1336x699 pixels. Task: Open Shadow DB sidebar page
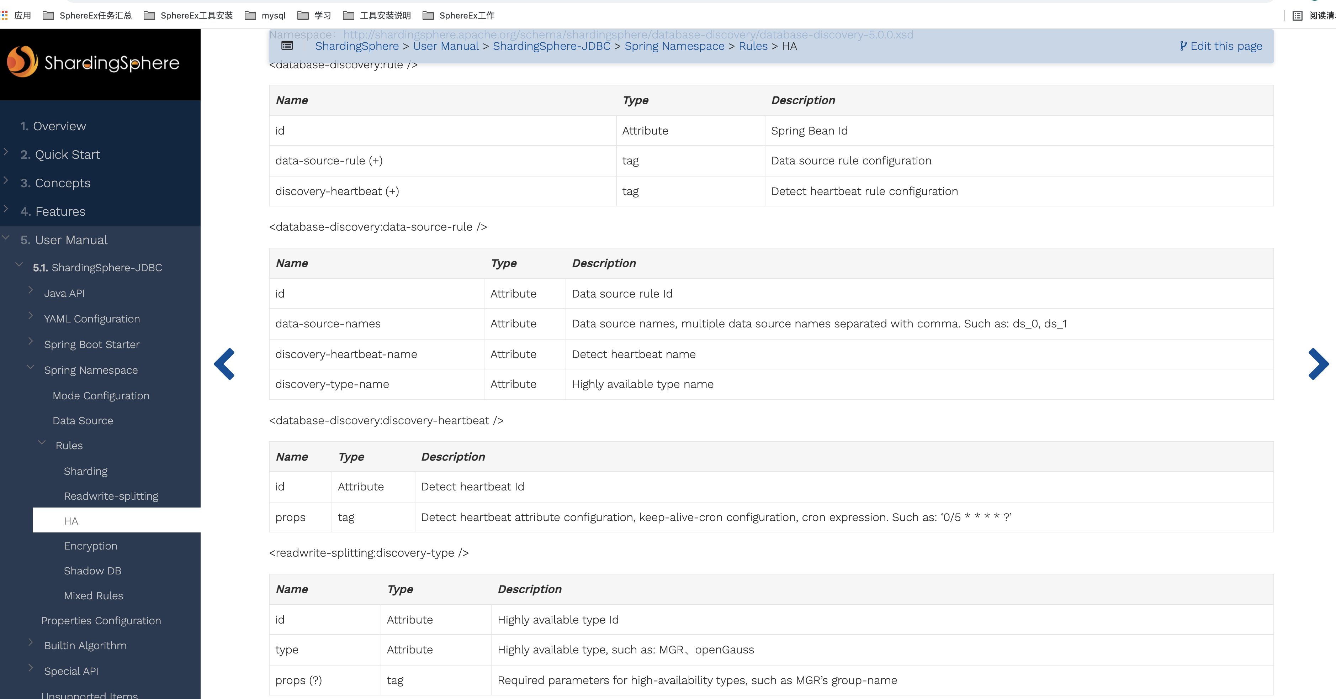(92, 571)
